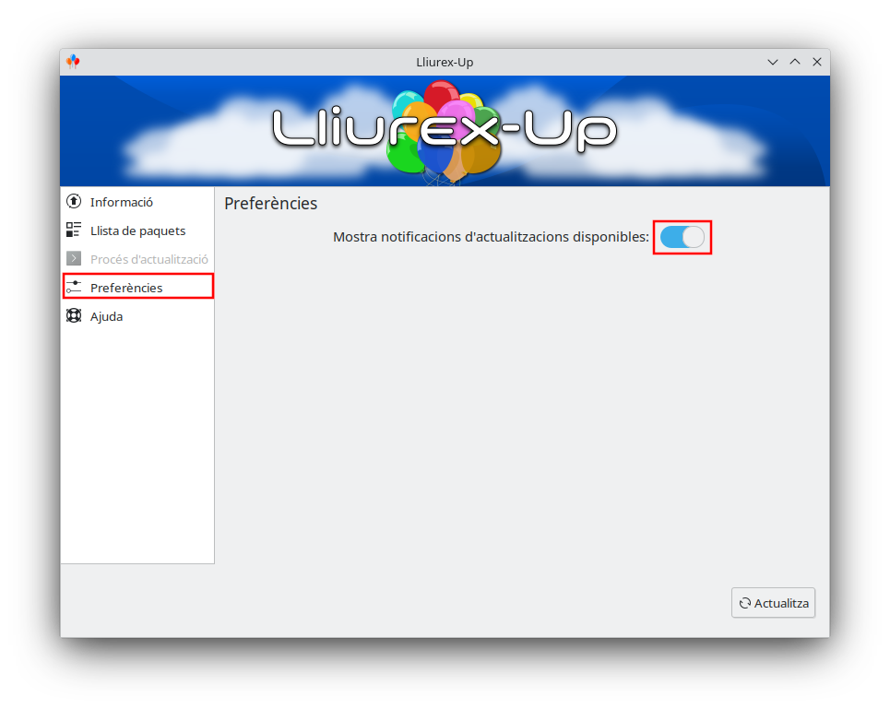Maximize the Lliurex-Up window
The height and width of the screenshot is (709, 890).
click(795, 62)
